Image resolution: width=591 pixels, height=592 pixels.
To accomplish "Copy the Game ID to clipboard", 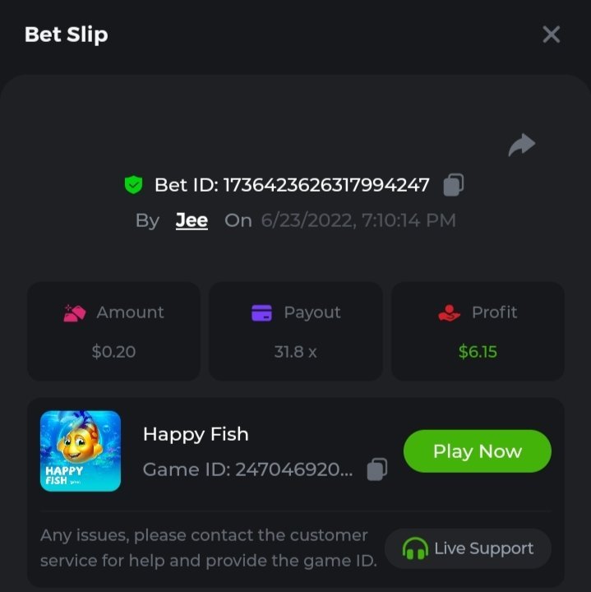I will click(x=377, y=469).
